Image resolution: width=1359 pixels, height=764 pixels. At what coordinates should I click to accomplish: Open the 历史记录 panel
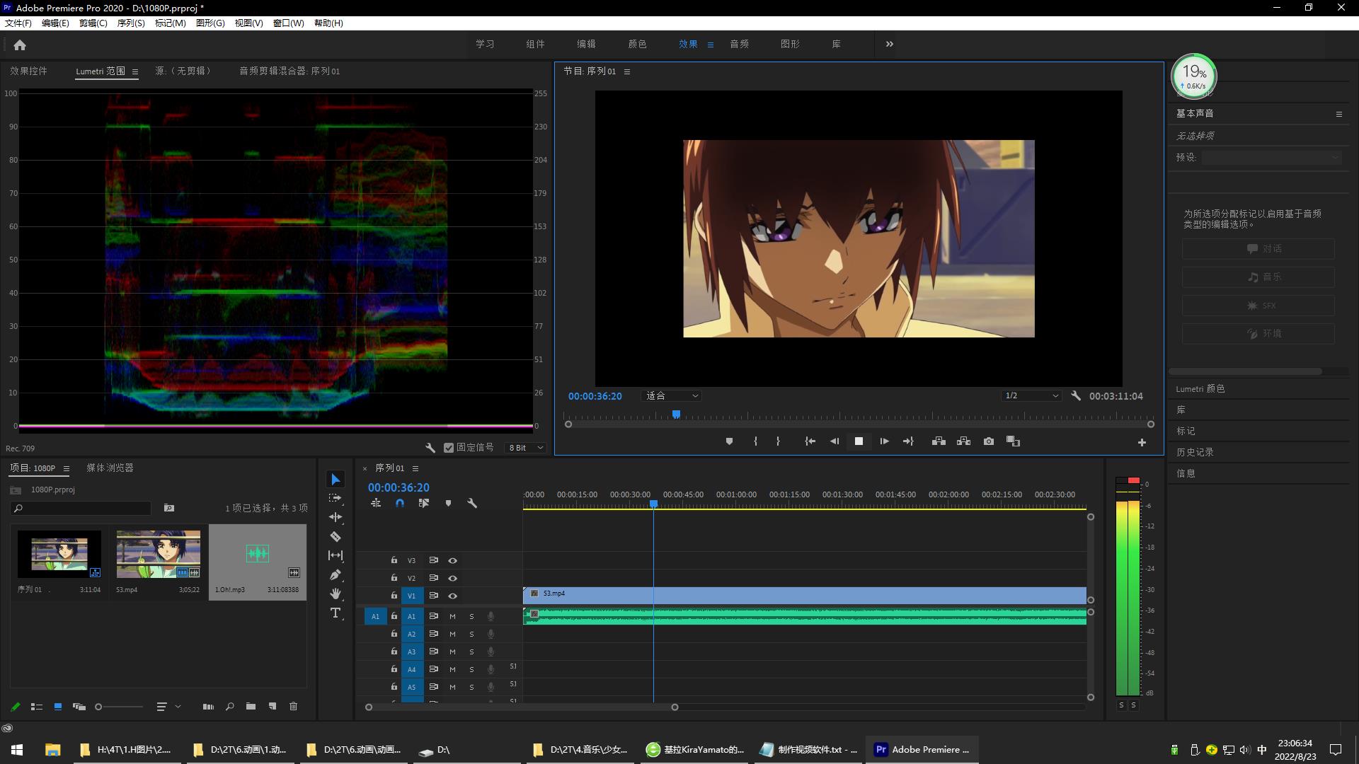[x=1195, y=452]
